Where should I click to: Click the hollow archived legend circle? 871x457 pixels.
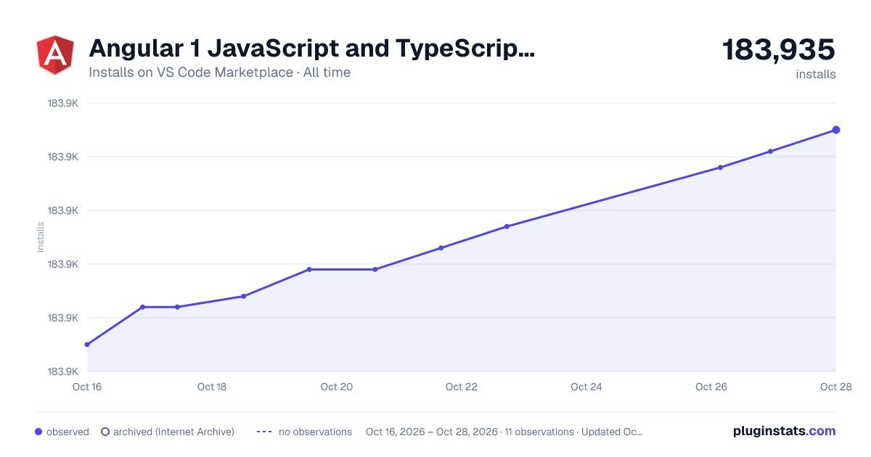(x=105, y=432)
